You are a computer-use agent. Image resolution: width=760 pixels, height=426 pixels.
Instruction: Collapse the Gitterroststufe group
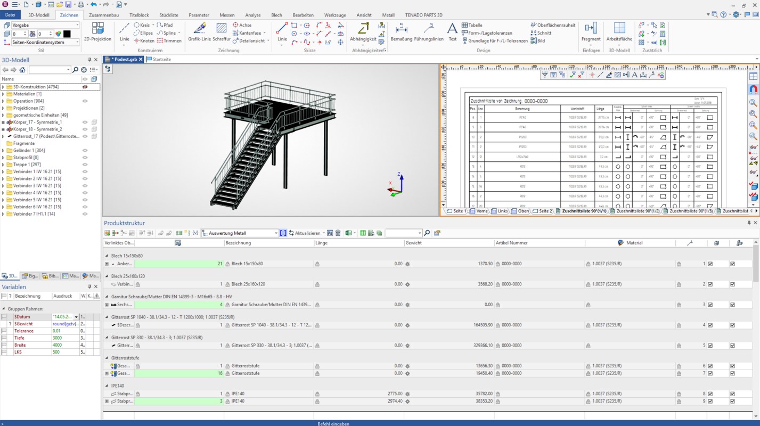pyautogui.click(x=107, y=358)
